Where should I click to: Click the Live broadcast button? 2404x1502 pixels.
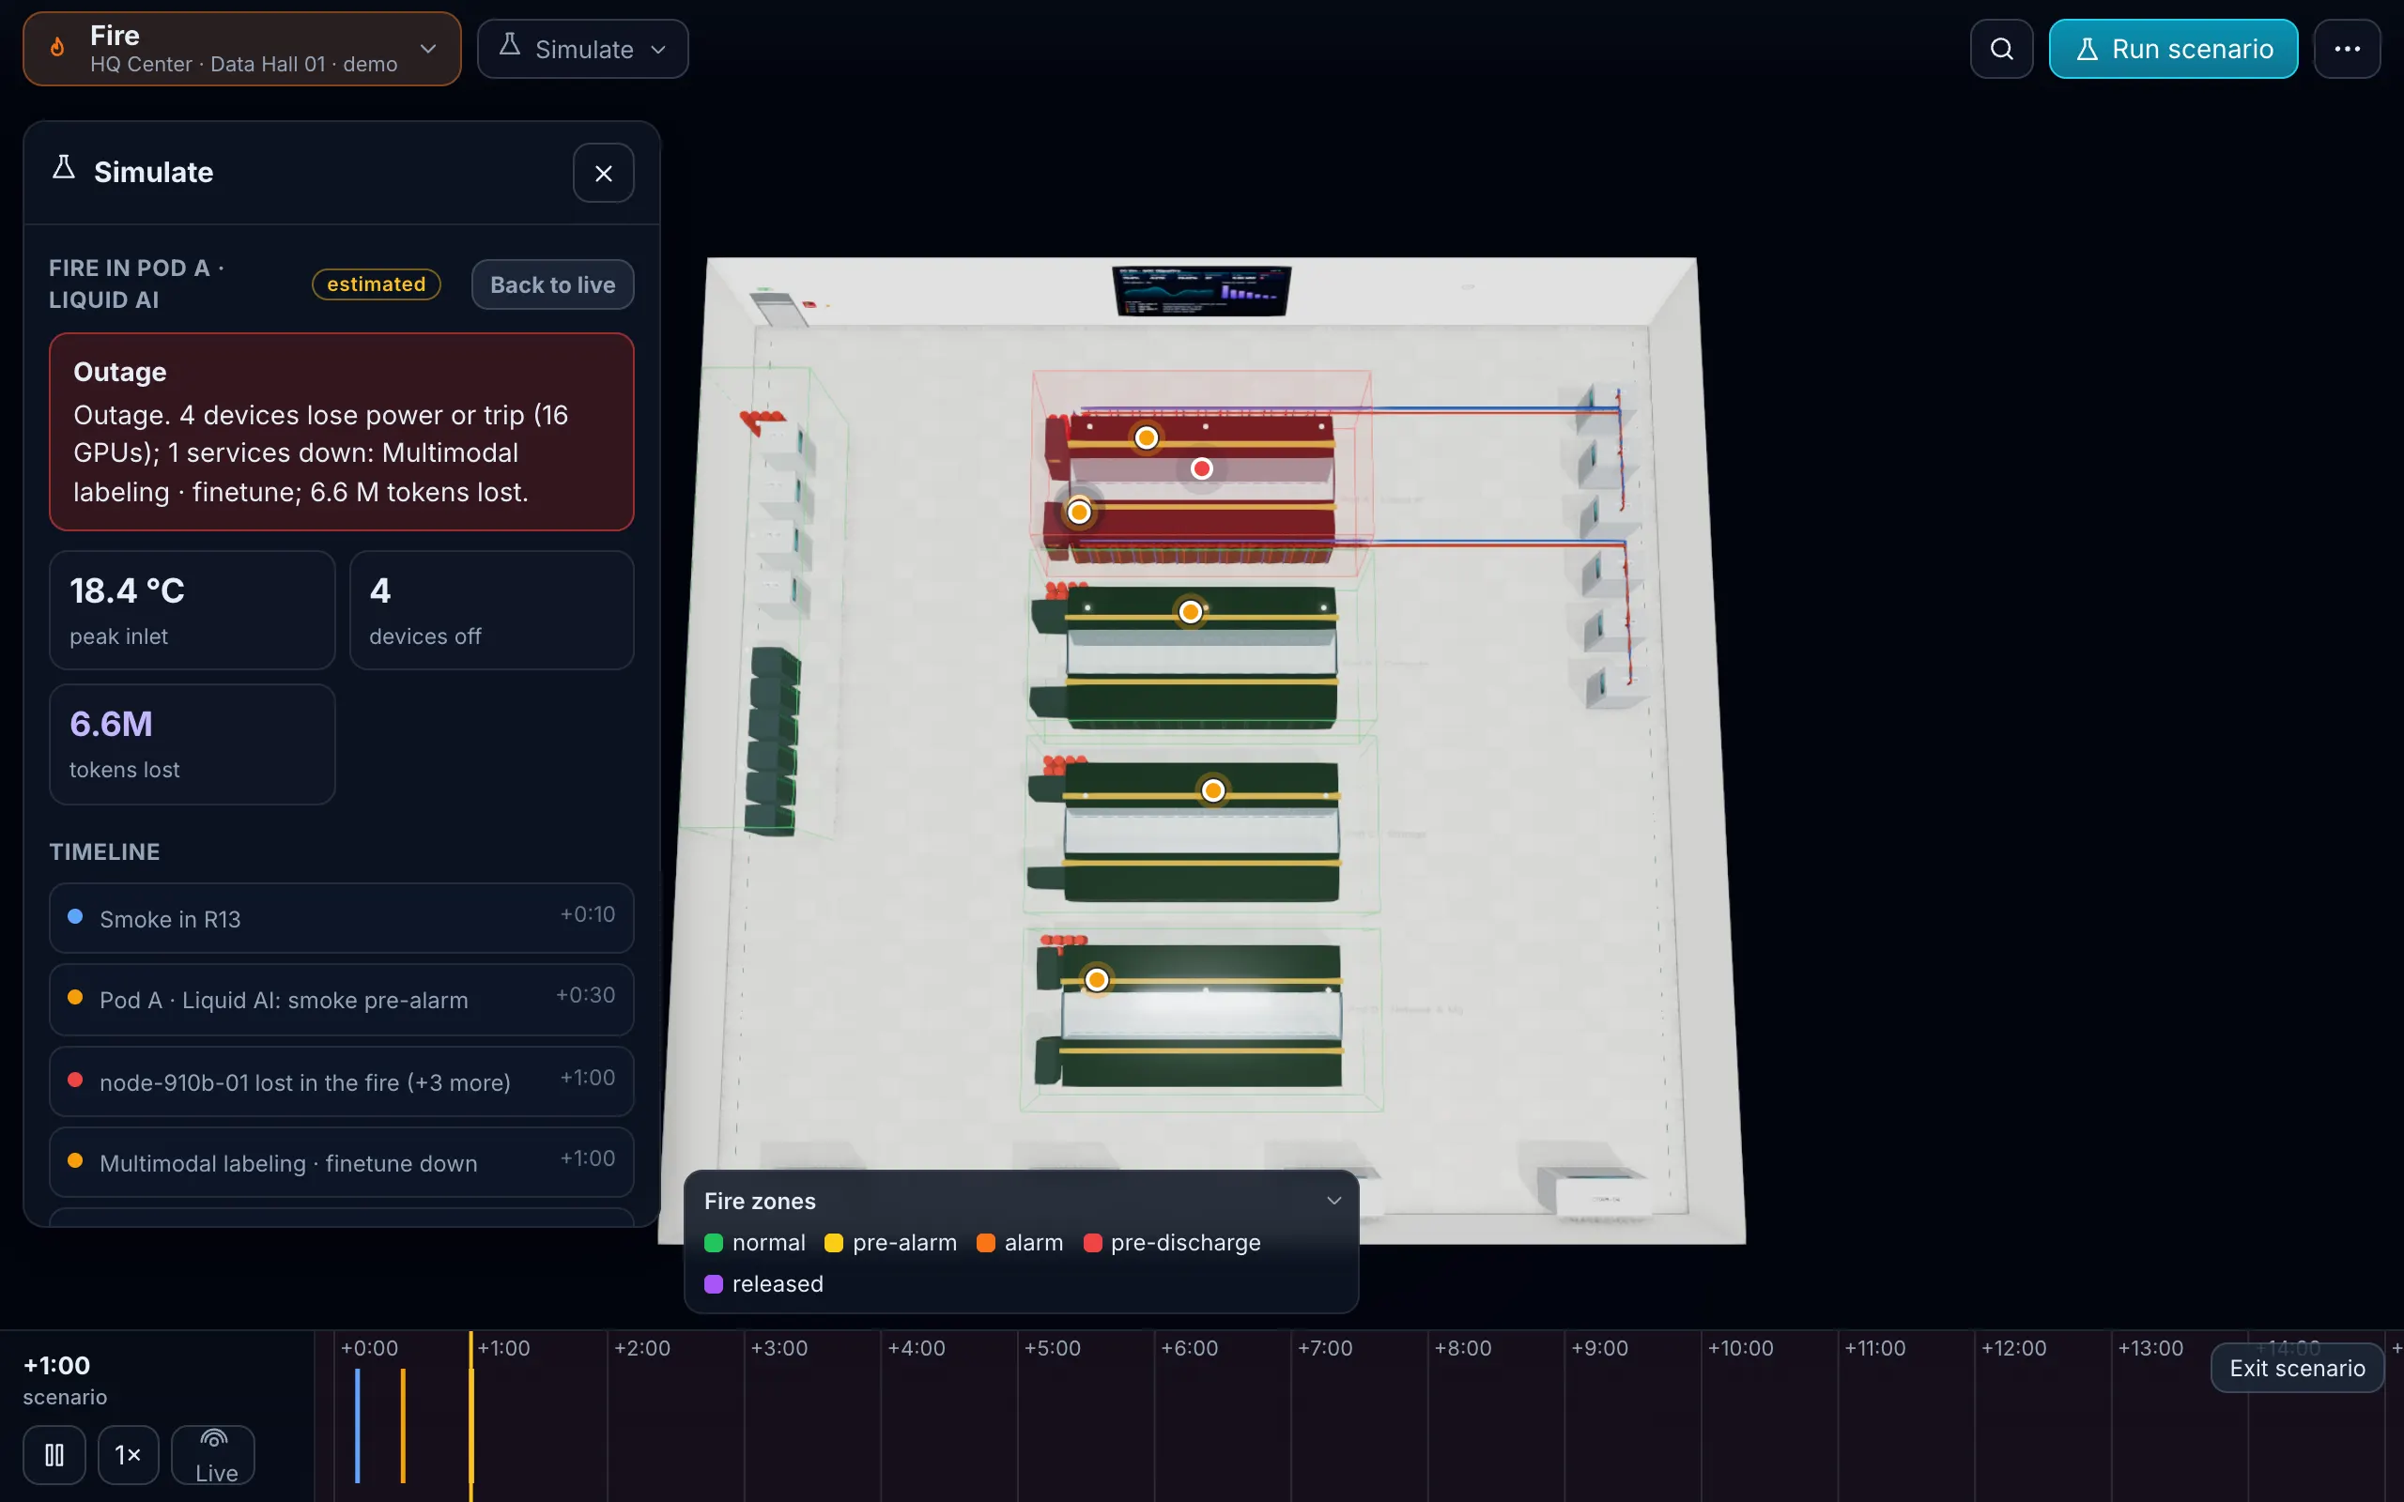(x=212, y=1454)
